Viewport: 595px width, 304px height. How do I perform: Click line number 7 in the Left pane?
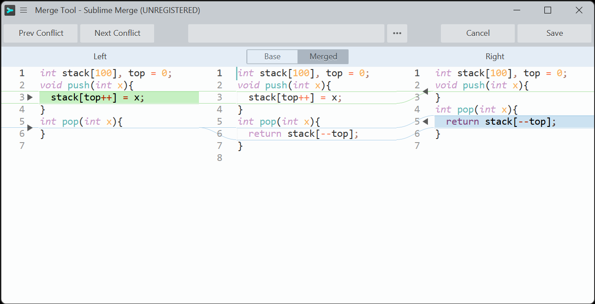coord(22,146)
